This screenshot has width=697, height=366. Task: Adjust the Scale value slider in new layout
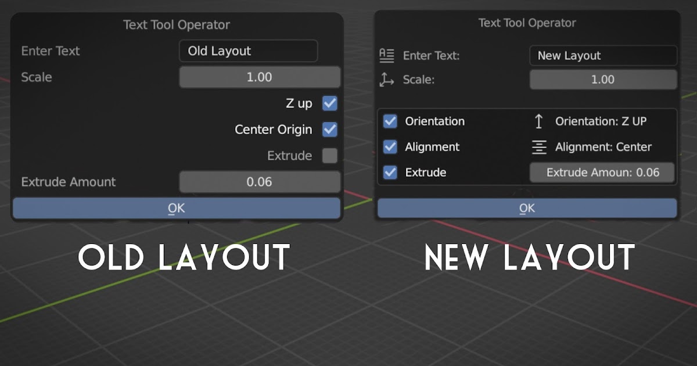click(602, 79)
